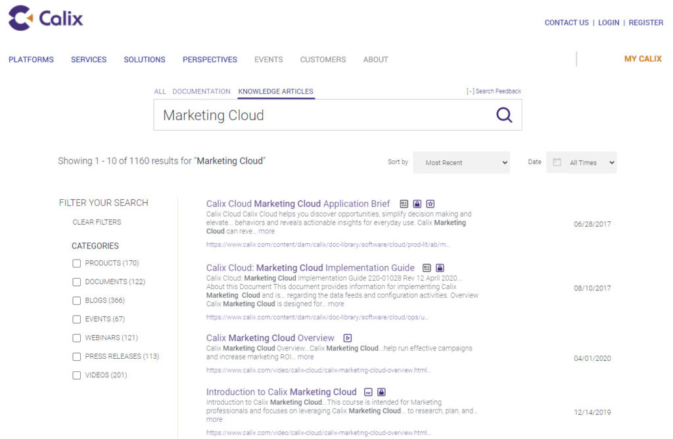
Task: Click the lock icon beside Introduction to Calix
Action: point(382,392)
